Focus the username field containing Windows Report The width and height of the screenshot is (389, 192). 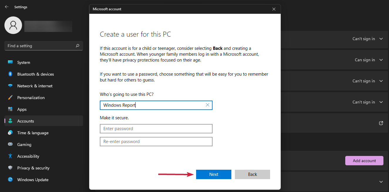coord(156,105)
